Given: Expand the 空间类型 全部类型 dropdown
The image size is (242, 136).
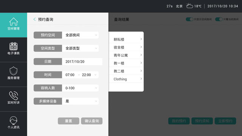Looking at the screenshot, I should coord(80,48).
